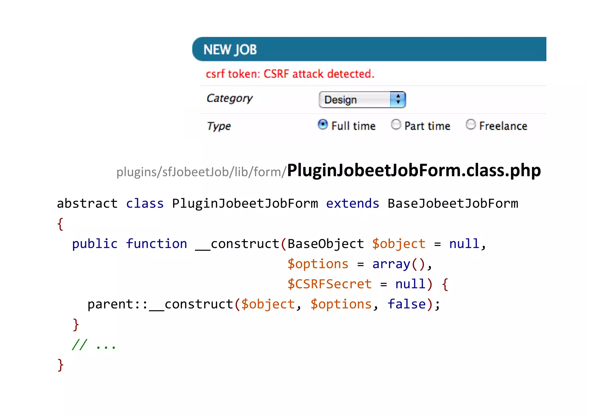Click the BaseJobeetJobForm class name in code
Viewport: 589px width, 417px height.
coord(453,203)
